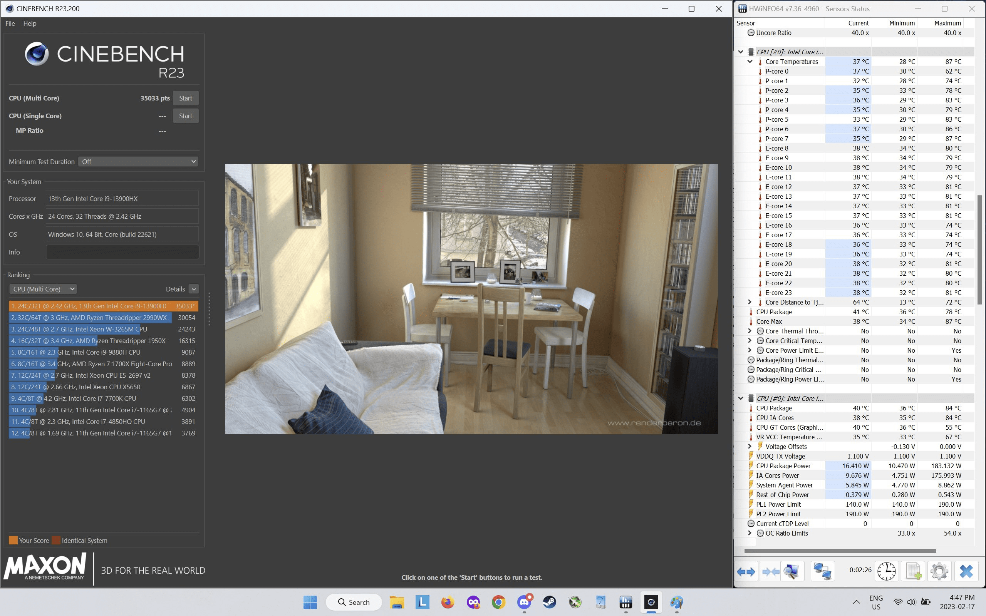Collapse the Core Temperatures tree
Image resolution: width=986 pixels, height=616 pixels.
[x=750, y=62]
